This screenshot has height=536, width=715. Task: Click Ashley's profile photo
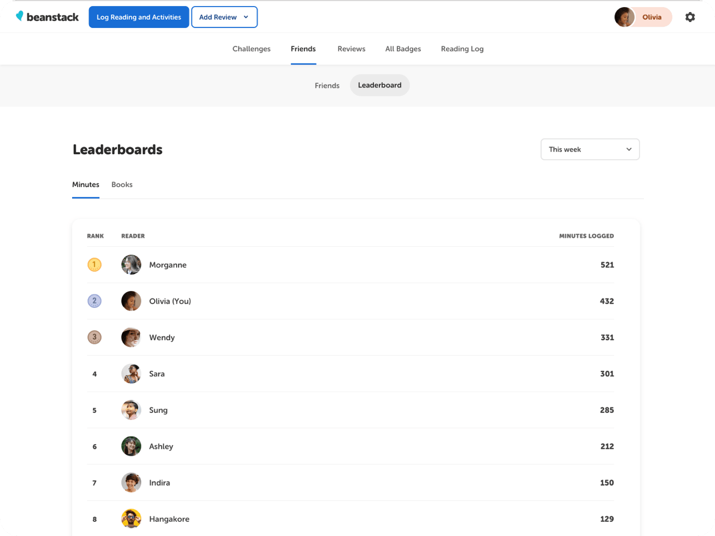coord(131,446)
